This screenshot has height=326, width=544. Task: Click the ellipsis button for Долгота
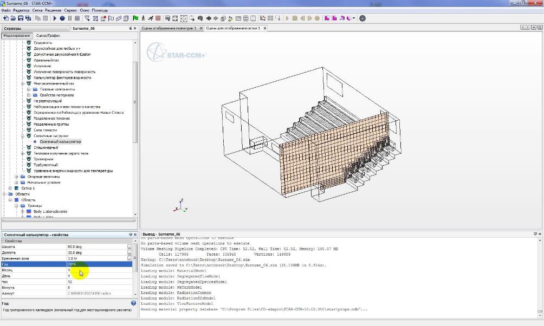coord(129,253)
